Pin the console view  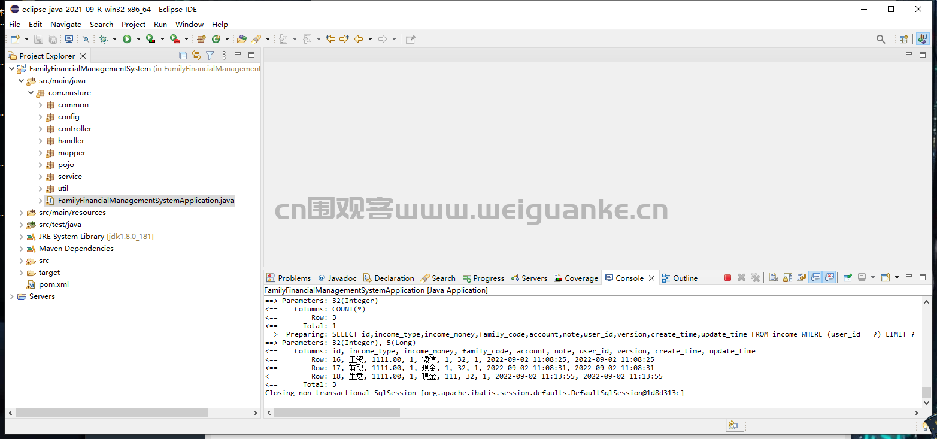point(848,278)
